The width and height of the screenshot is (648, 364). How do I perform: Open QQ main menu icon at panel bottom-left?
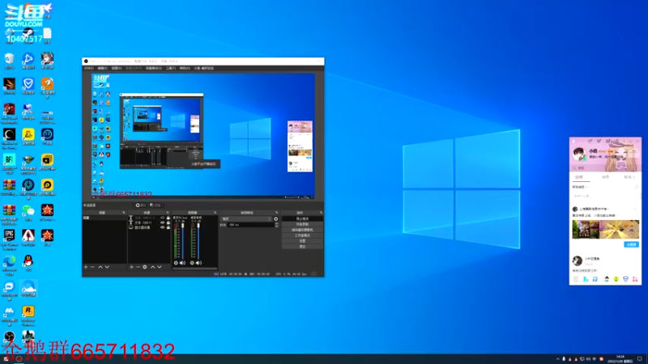[576, 279]
